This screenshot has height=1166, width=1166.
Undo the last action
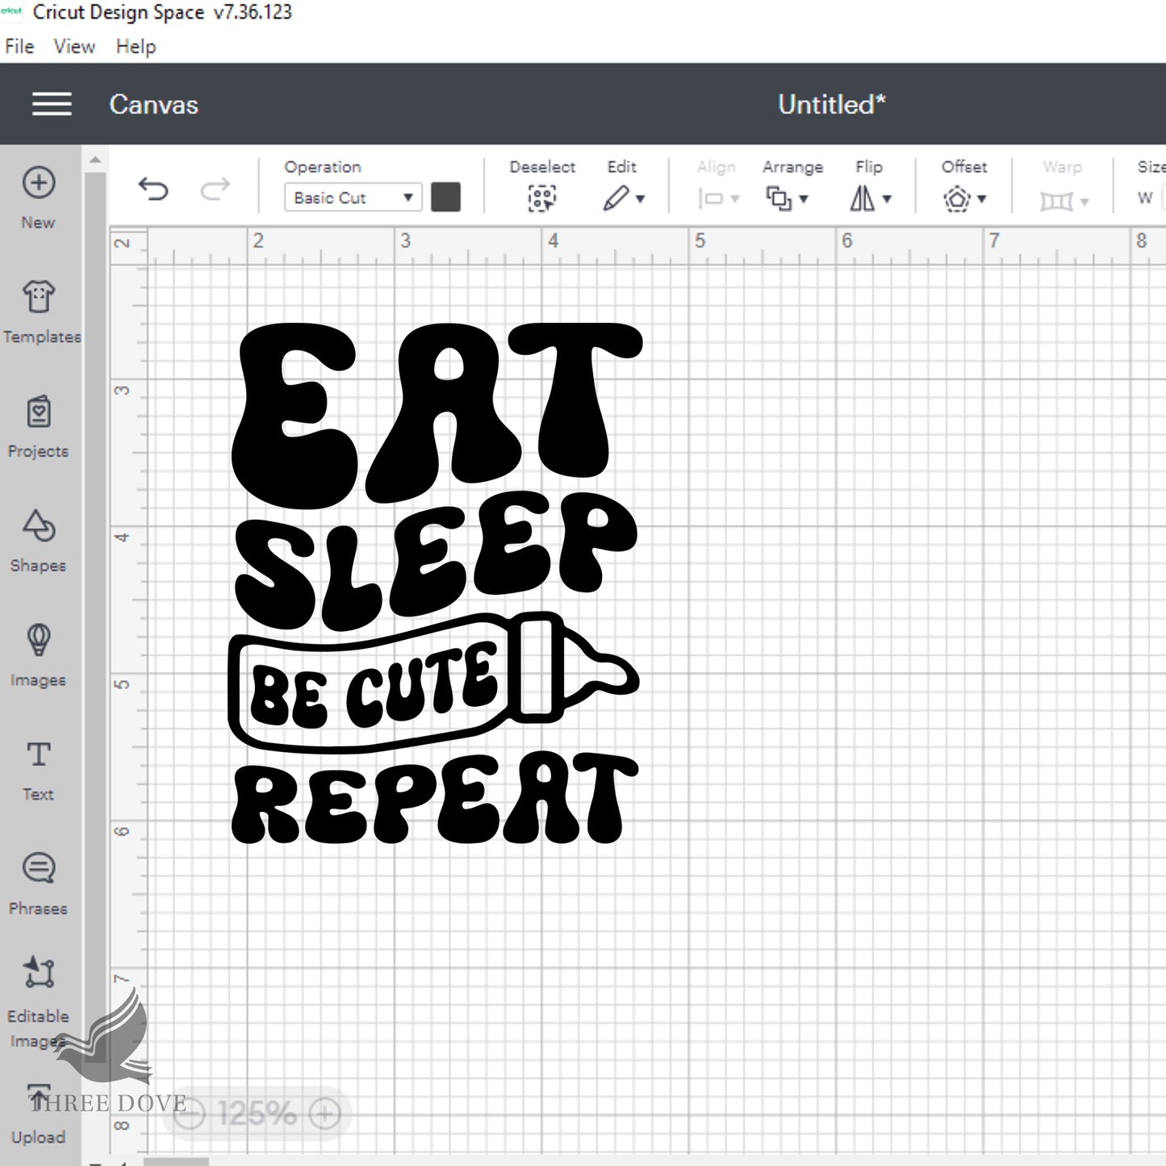coord(153,190)
